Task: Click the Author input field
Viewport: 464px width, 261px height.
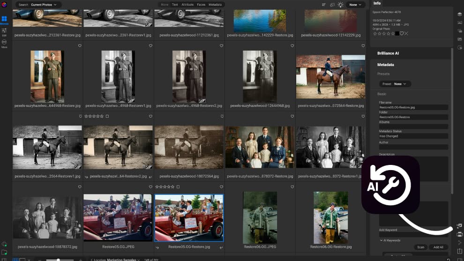Action: point(413,147)
